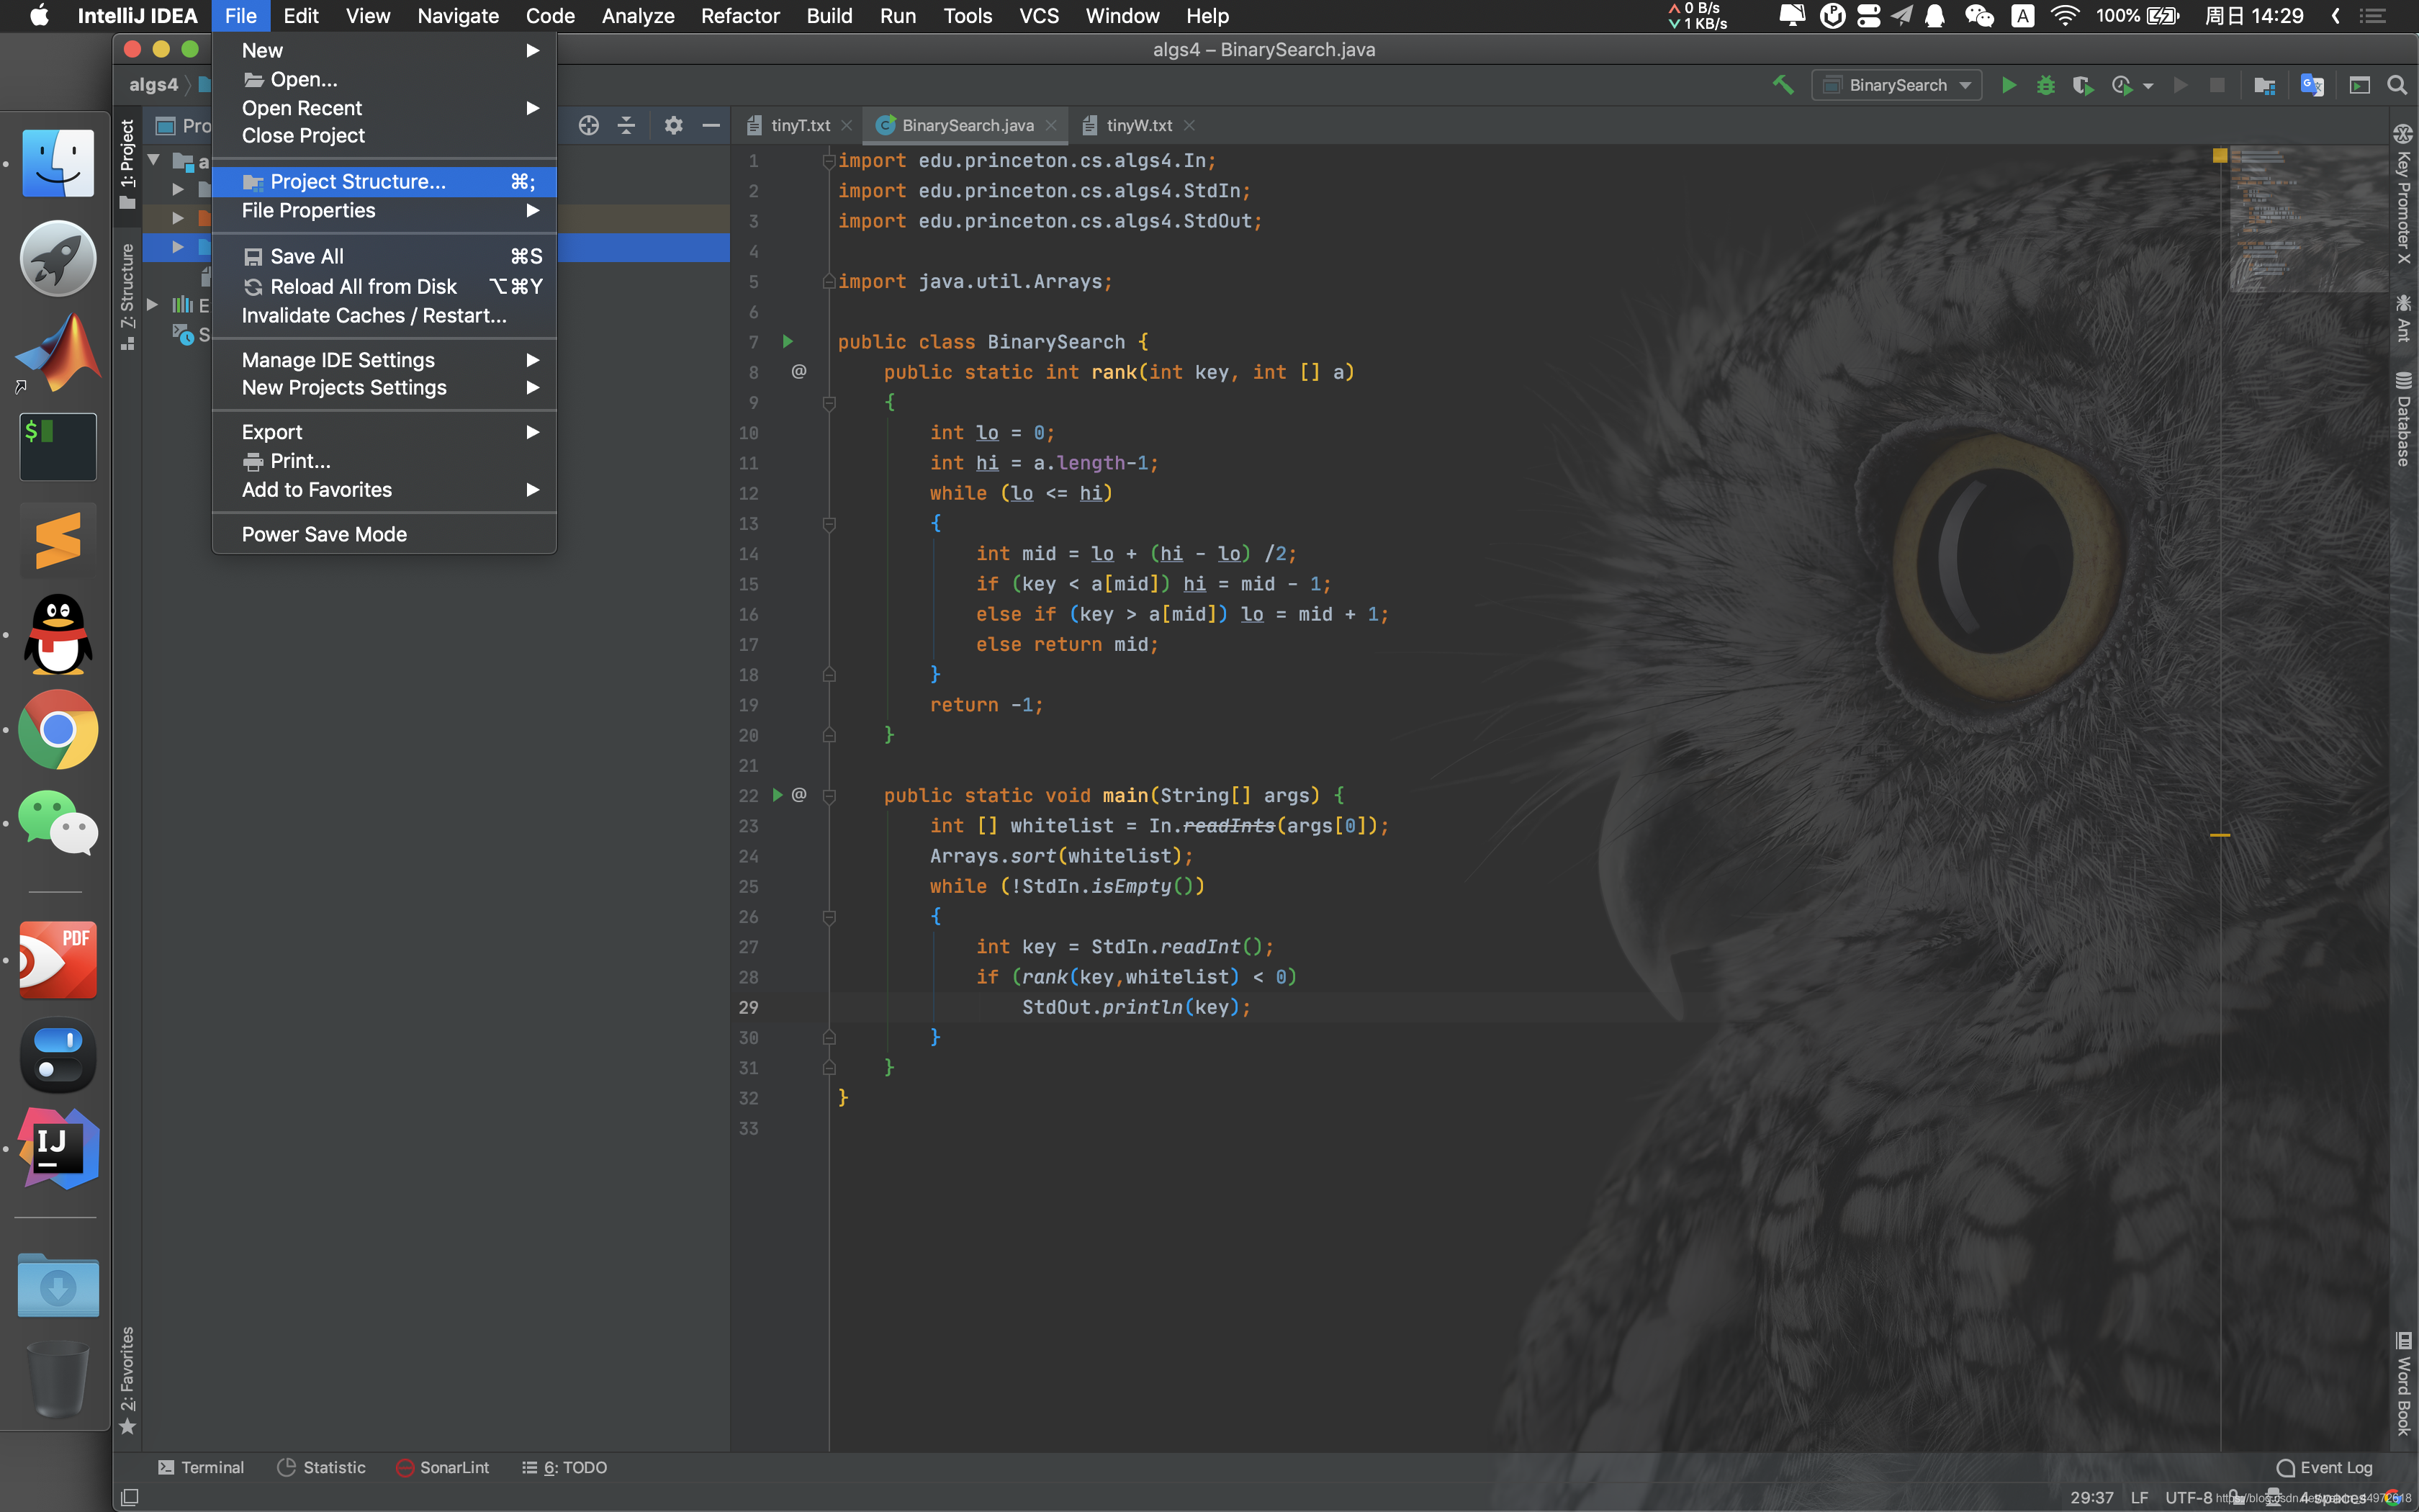Open the BinarySearch run configuration dropdown
Viewport: 2419px width, 1512px height.
(x=1896, y=85)
